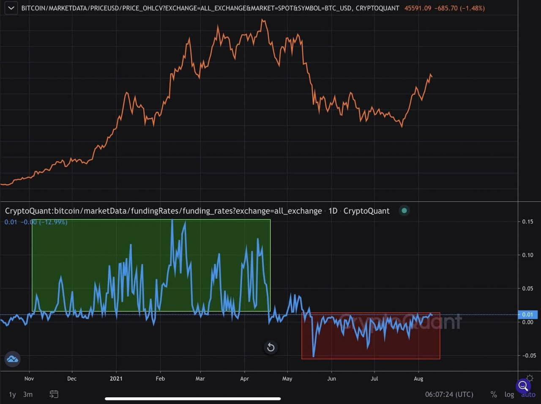Open chart settings gear icon

click(x=530, y=379)
